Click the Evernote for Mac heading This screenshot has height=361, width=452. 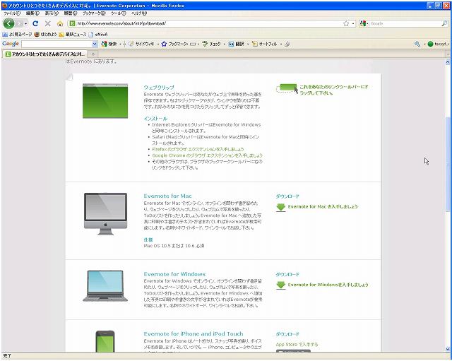168,196
